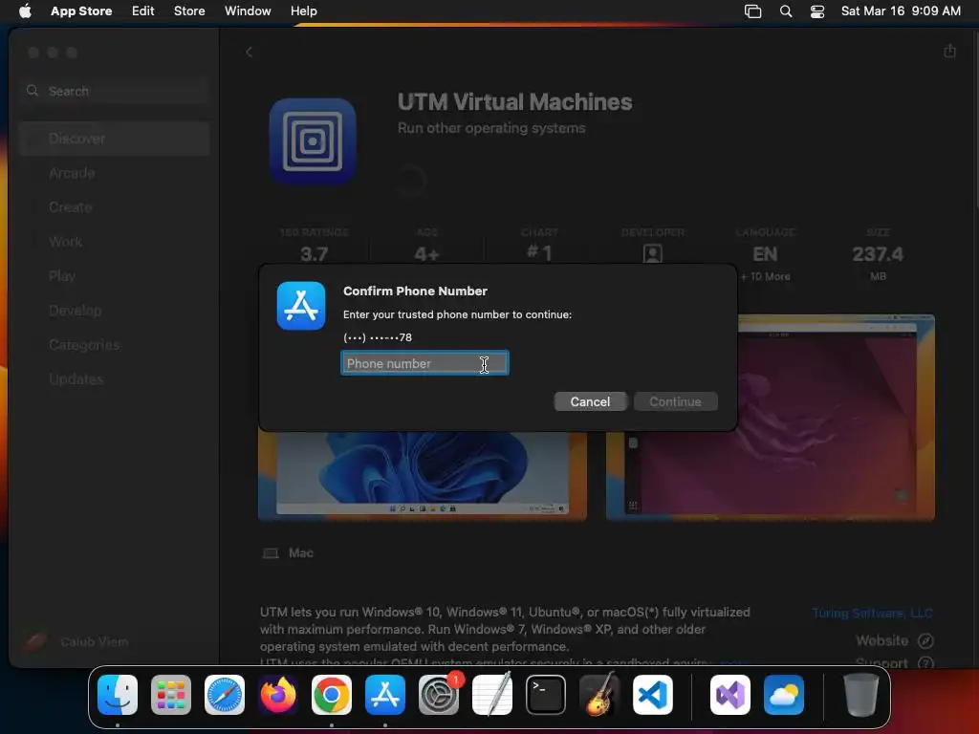Image resolution: width=979 pixels, height=734 pixels.
Task: Click the App Store window scrollbar
Action: (x=974, y=119)
